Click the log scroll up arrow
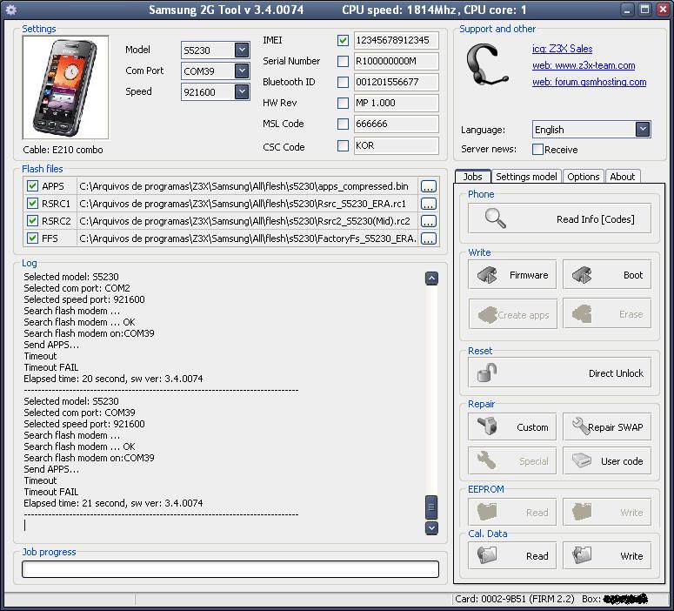Screen dimensions: 674x611 click(431, 279)
